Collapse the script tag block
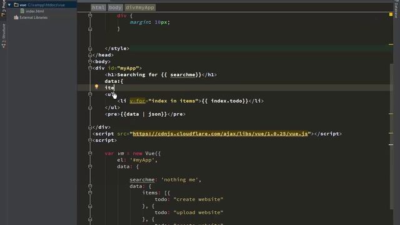Screen dimensions: 400x225 [x=90, y=140]
